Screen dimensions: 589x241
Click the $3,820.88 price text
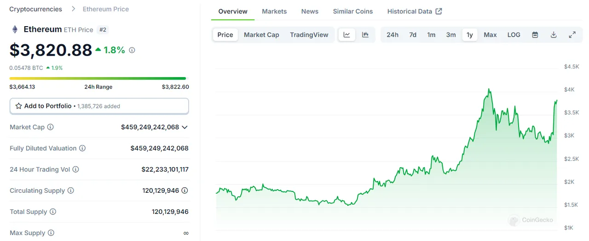point(51,50)
